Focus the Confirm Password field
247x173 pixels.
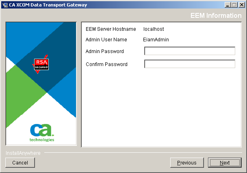[x=190, y=64]
